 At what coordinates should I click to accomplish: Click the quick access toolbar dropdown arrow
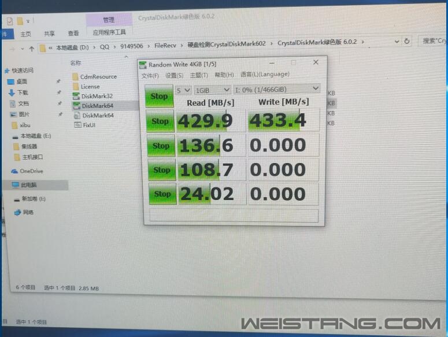click(x=28, y=21)
